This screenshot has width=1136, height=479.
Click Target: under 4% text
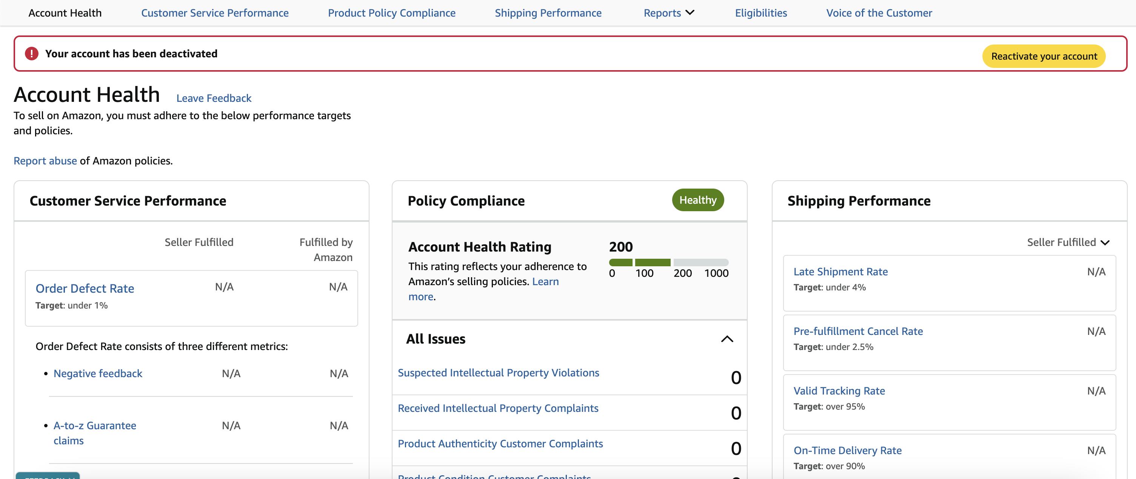click(830, 287)
